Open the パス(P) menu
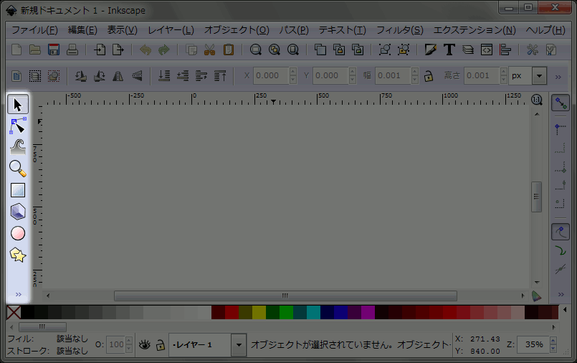 (x=294, y=30)
